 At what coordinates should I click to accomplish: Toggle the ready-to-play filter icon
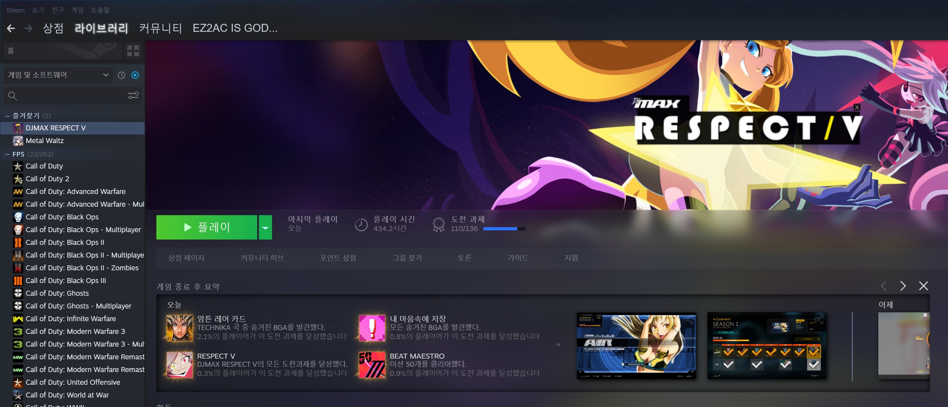coord(135,75)
